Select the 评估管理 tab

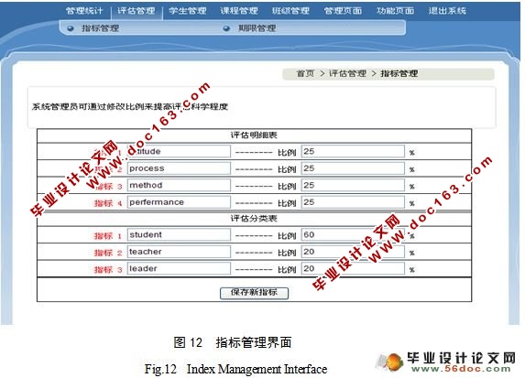[x=137, y=11]
